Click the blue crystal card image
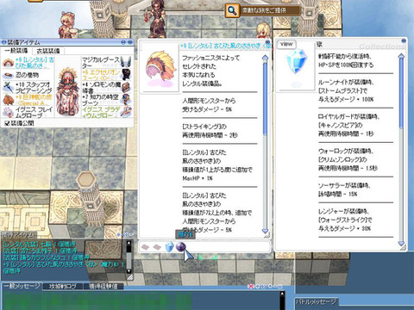This screenshot has width=414, height=310. (296, 61)
